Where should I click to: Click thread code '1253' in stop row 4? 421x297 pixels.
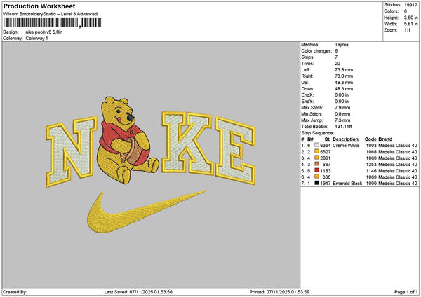(x=371, y=165)
